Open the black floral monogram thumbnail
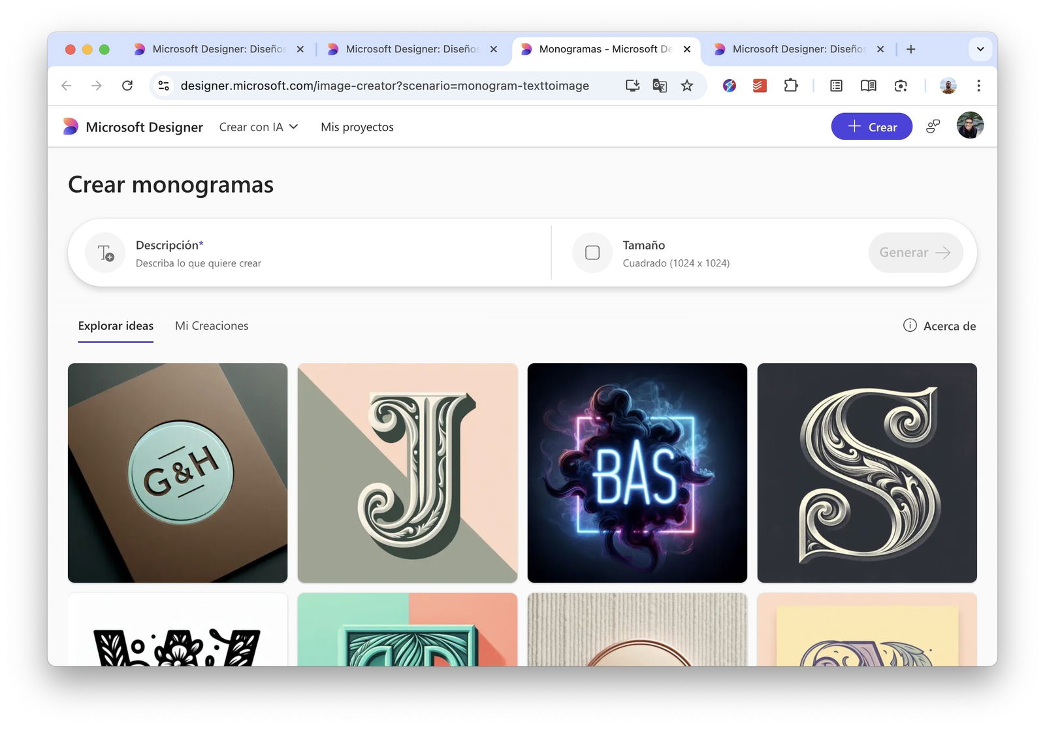 click(178, 630)
